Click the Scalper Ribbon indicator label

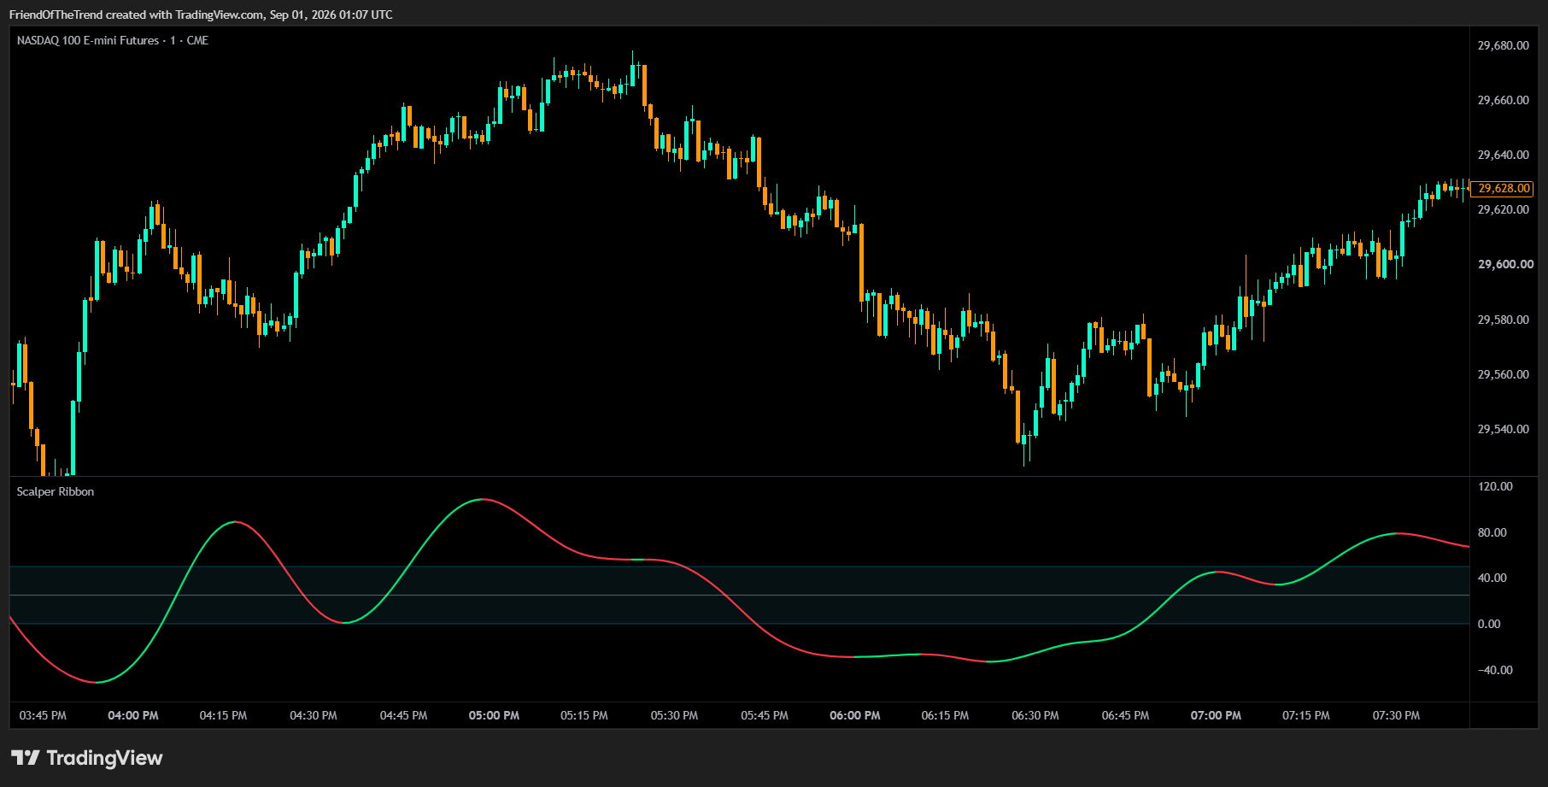click(56, 491)
